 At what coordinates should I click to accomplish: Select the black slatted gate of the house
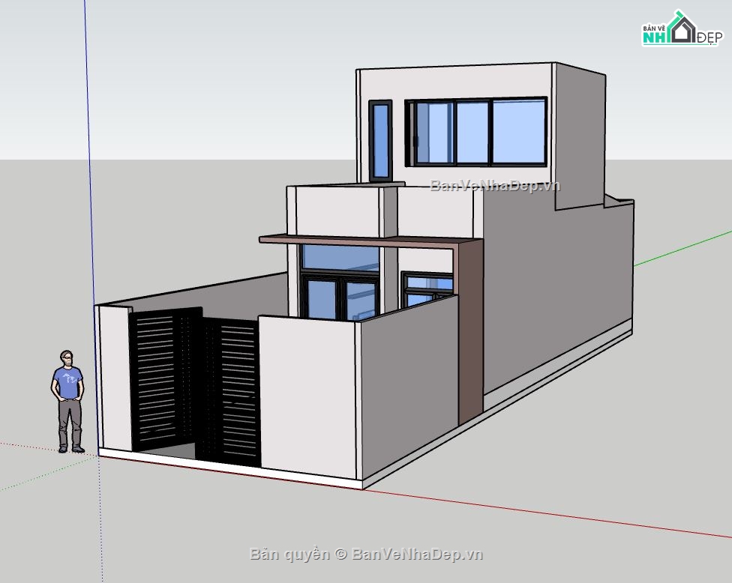(195, 387)
